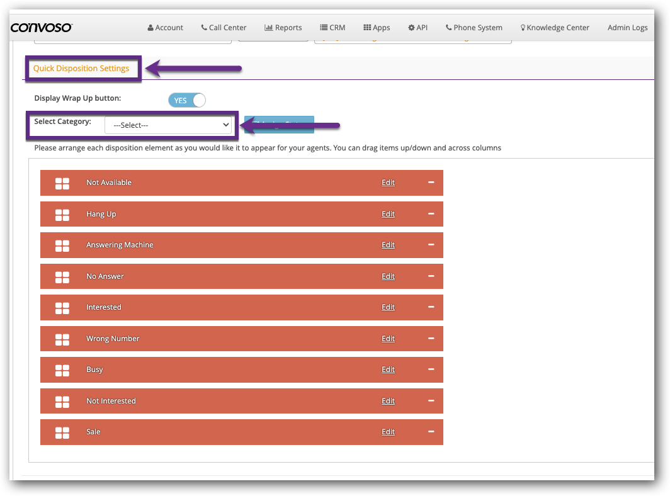
Task: Click the drag handle for Hang Up
Action: [62, 215]
